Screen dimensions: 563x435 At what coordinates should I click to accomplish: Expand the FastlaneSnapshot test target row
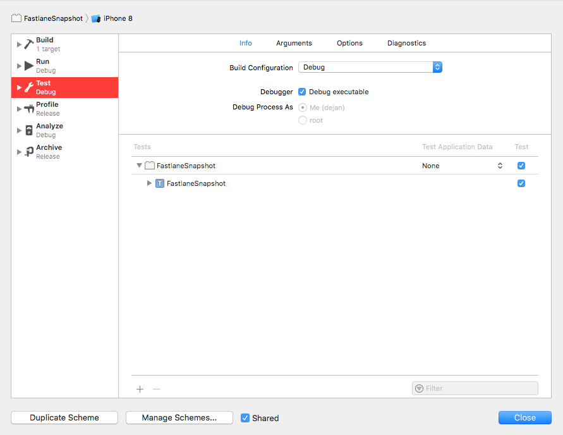[x=150, y=183]
